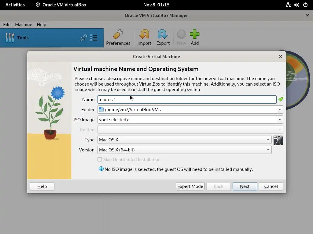Open the disabled Edition dropdown

click(190, 130)
